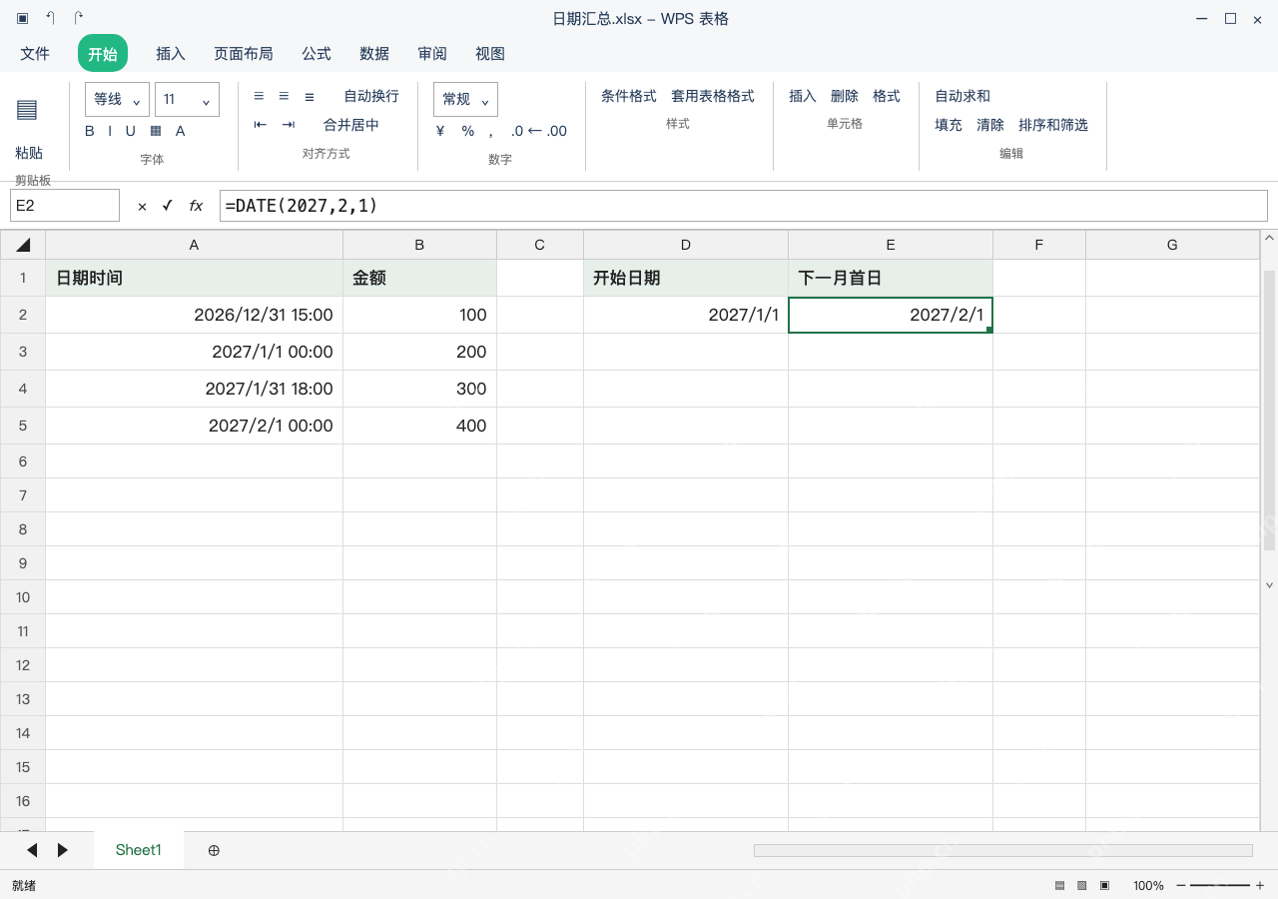Click the redo arrow in title bar
This screenshot has height=899, width=1278.
point(79,18)
